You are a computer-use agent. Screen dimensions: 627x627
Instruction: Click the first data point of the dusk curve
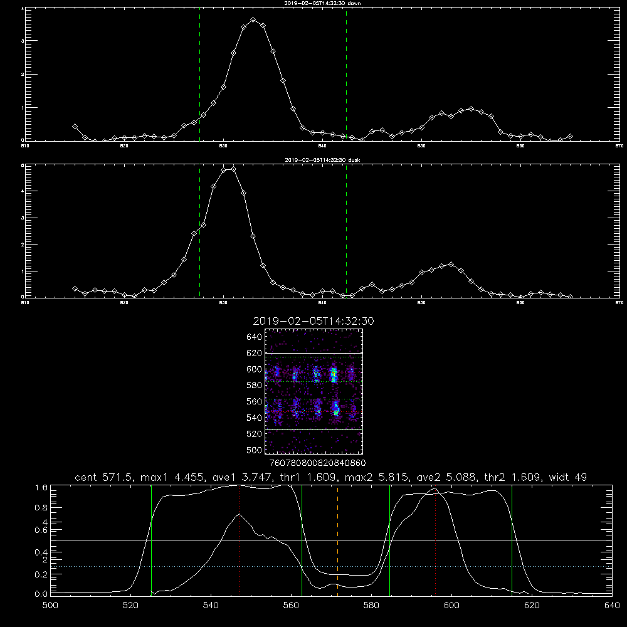[x=75, y=288]
